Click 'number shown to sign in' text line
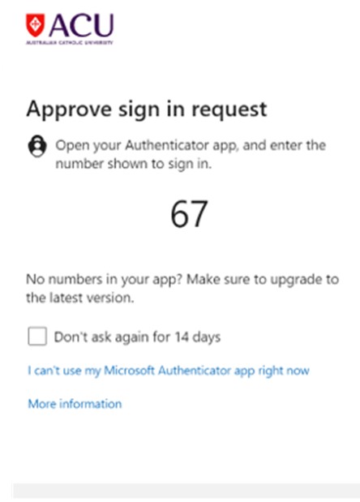 [x=134, y=165]
